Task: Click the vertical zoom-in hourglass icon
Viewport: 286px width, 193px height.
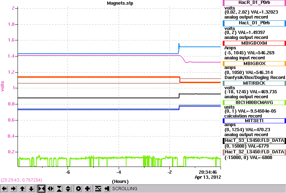Action: click(x=59, y=189)
